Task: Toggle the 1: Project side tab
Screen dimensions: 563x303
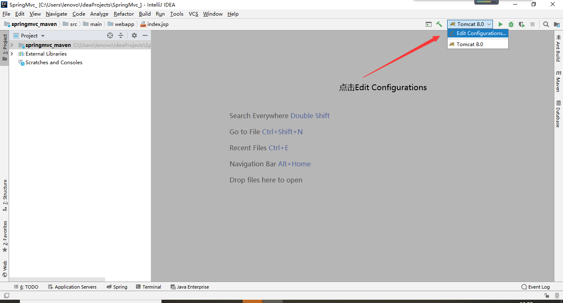Action: (x=5, y=47)
